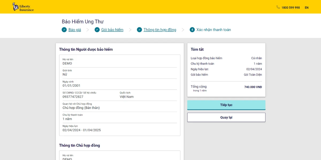The height and width of the screenshot is (160, 321).
Task: Click the trong 1 năm note under Tổng cộng
Action: 200,91
